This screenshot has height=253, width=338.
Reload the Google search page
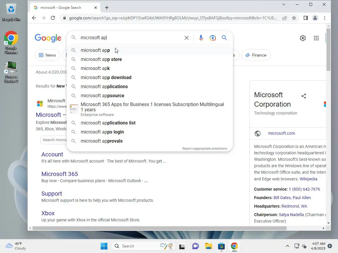tap(53, 18)
